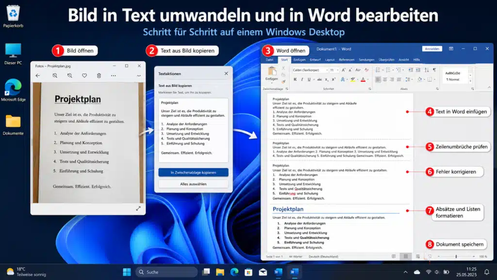The height and width of the screenshot is (280, 497).
Task: Switch to the Einfügen ribbon tab
Action: tap(299, 60)
